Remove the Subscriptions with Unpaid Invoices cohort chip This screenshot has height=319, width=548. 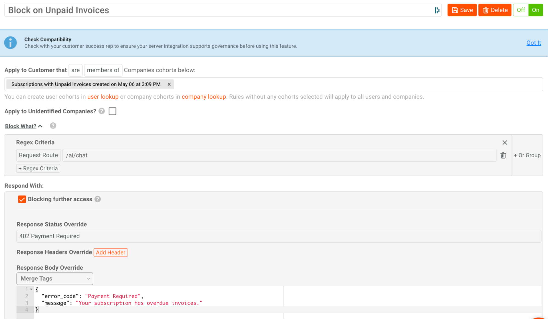pyautogui.click(x=169, y=84)
